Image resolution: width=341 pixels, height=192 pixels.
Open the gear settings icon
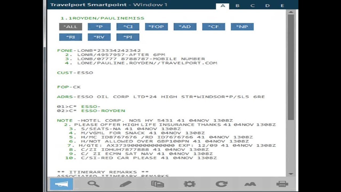tap(189, 184)
